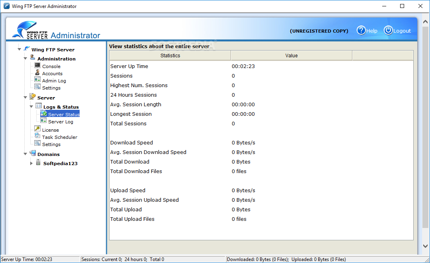Click the Wing FTP Server Administrator logo
The height and width of the screenshot is (263, 430).
pos(57,30)
